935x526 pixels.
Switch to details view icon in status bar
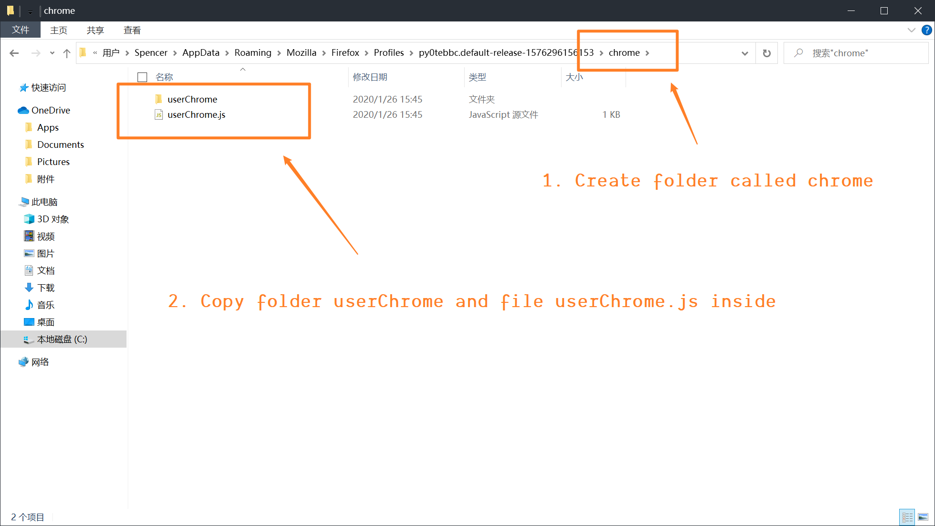(x=907, y=517)
